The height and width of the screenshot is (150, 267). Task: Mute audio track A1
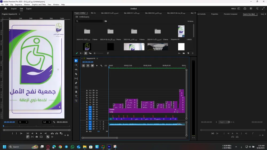point(97,122)
